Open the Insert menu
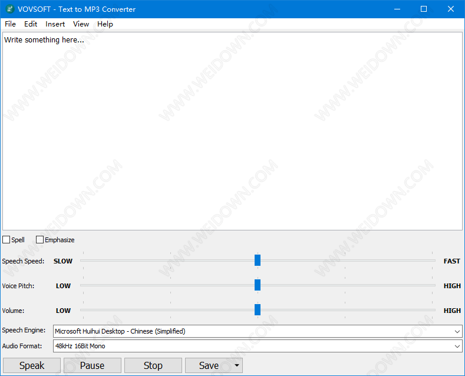The image size is (465, 376). point(55,24)
